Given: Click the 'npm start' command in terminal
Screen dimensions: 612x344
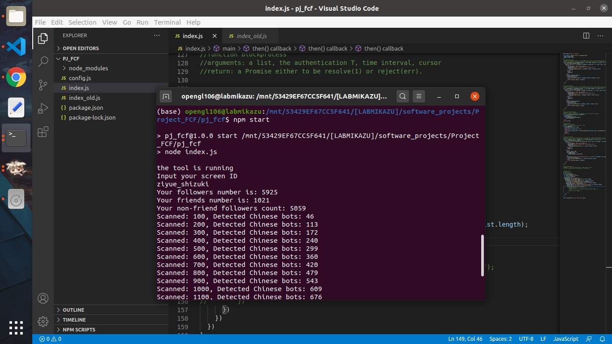Looking at the screenshot, I should click(x=251, y=120).
